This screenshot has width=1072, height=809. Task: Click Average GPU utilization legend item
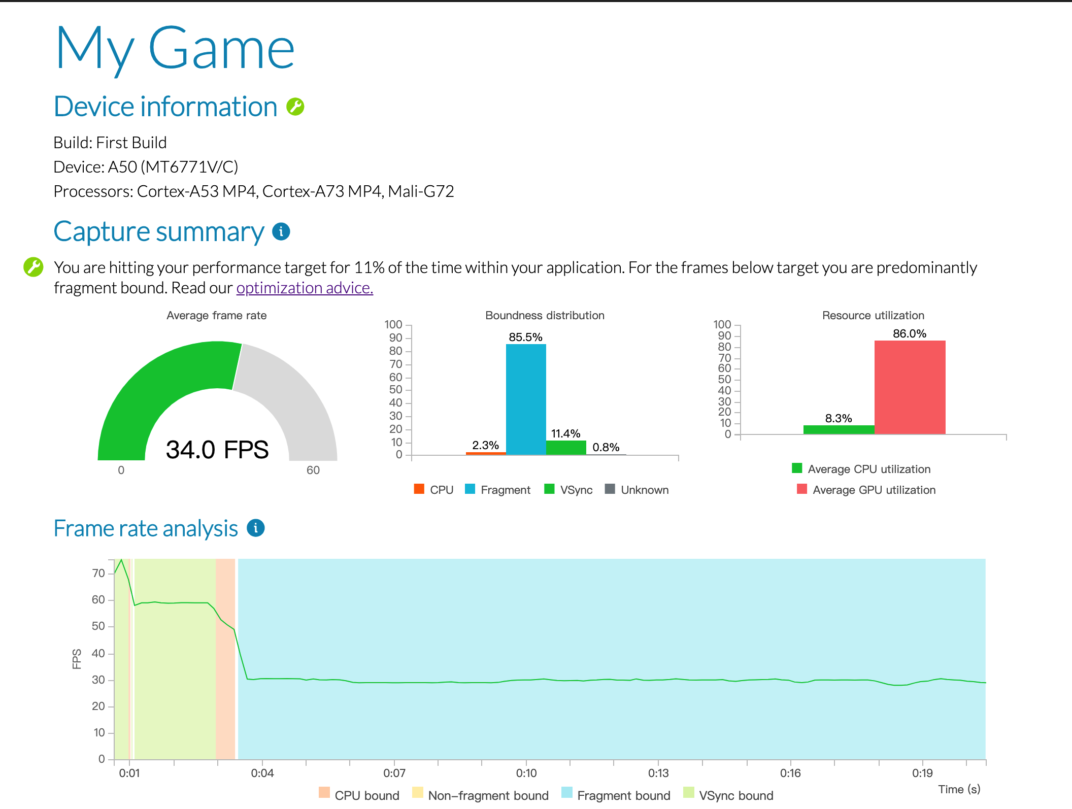tap(874, 490)
